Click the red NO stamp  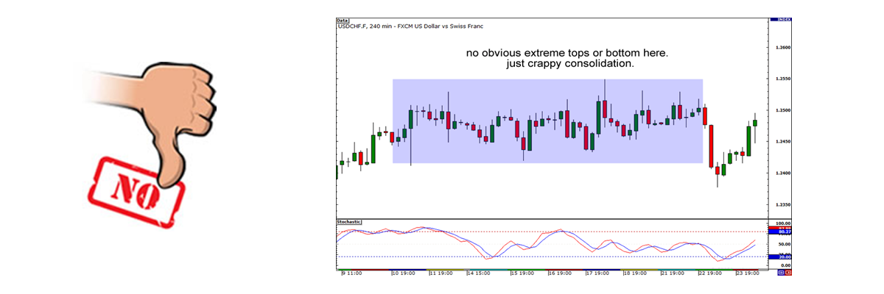pyautogui.click(x=134, y=189)
